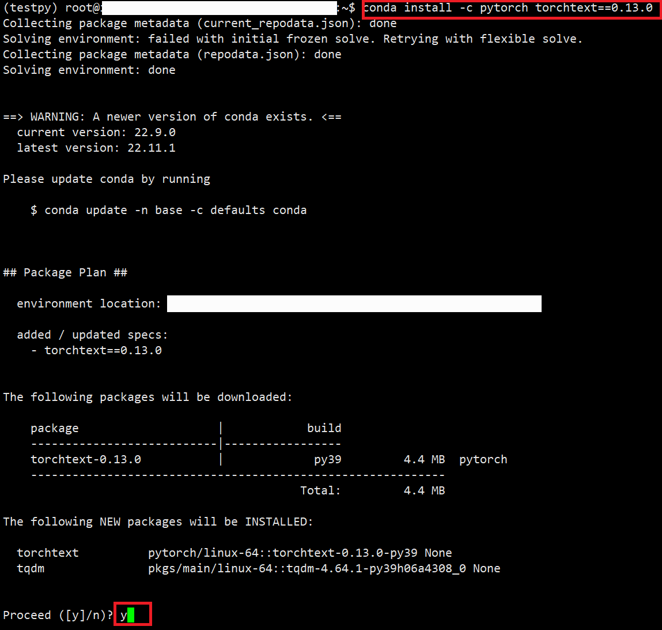Viewport: 662px width, 630px height.
Task: Click 'Collecting package metadata (current_repodata.json): done' line
Action: [200, 24]
